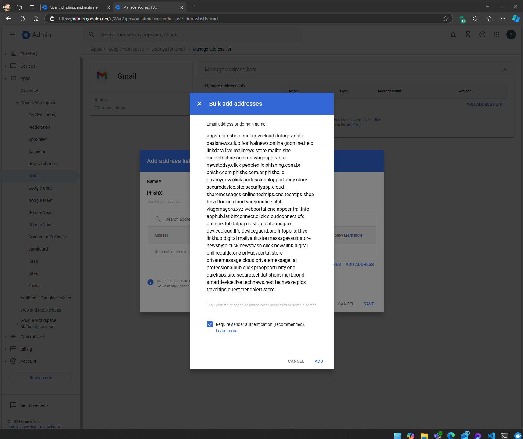Viewport: 523px width, 439px height.
Task: Click the Google Admin logo
Action: click(36, 35)
